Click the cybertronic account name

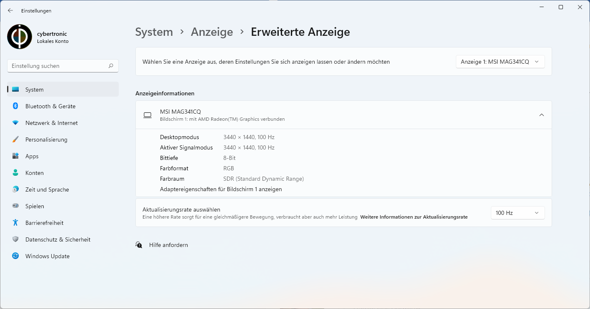[52, 34]
